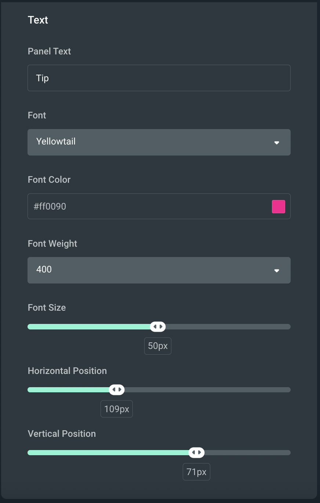Click the Font Size slider handle
The width and height of the screenshot is (320, 503).
[157, 327]
